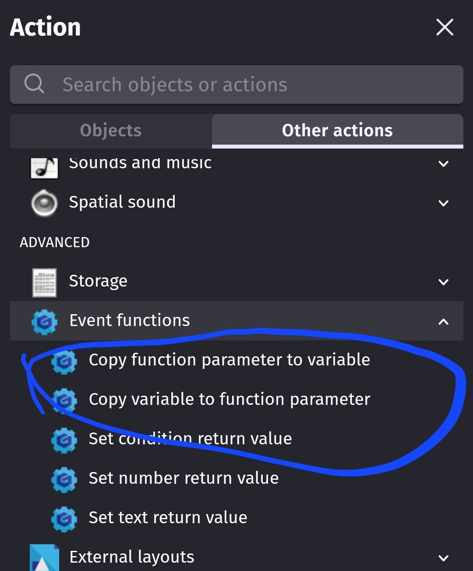Expand the Storage category chevron
The height and width of the screenshot is (571, 473).
(x=443, y=282)
